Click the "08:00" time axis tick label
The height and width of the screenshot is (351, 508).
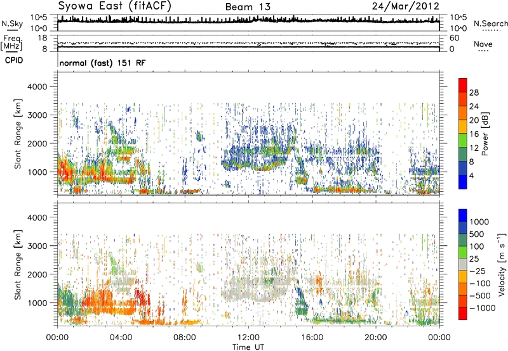point(185,338)
